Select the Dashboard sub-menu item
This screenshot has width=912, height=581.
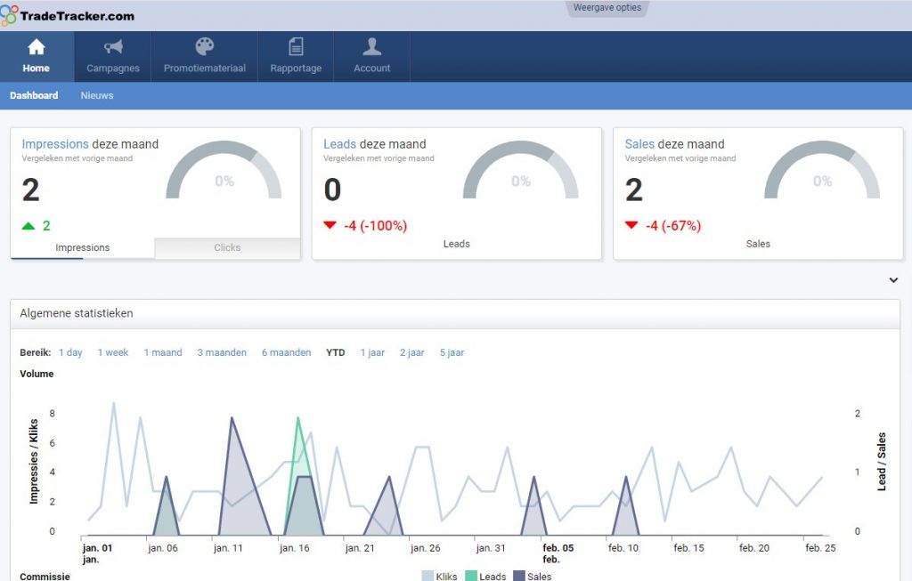point(34,95)
